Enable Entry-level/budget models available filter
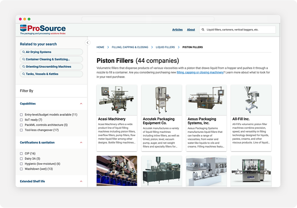The height and width of the screenshot is (208, 297). [21, 115]
